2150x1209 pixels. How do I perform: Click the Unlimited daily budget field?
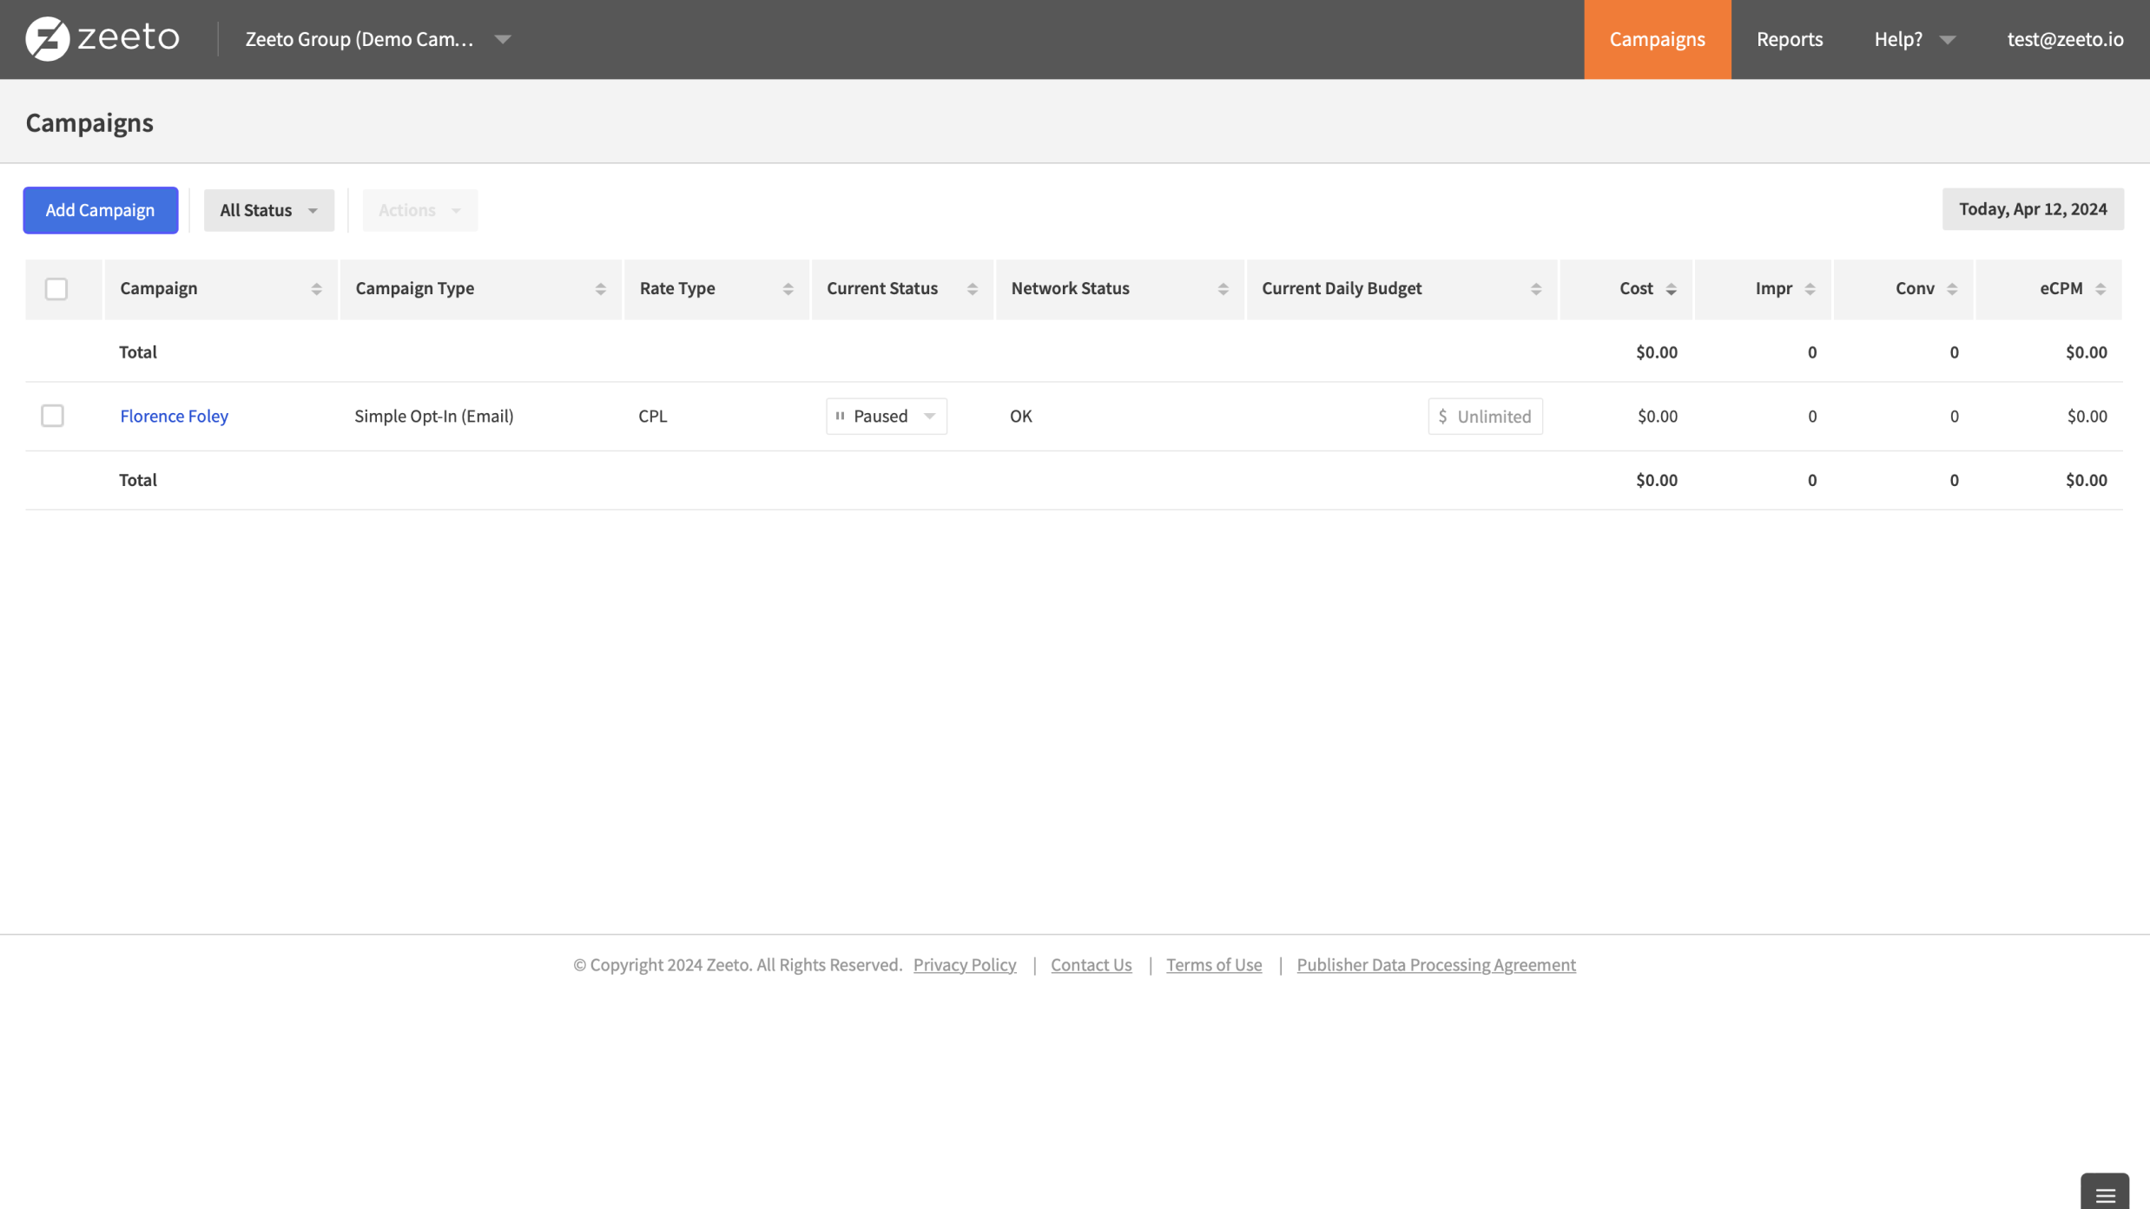point(1485,416)
